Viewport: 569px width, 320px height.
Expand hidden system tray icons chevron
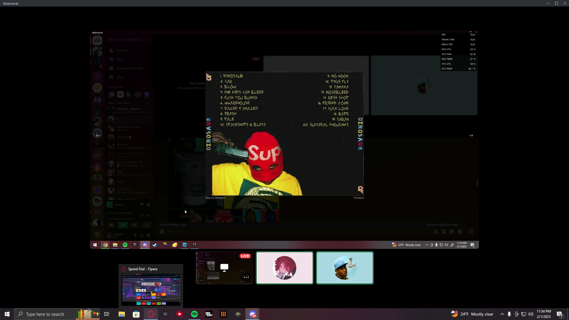click(x=502, y=314)
